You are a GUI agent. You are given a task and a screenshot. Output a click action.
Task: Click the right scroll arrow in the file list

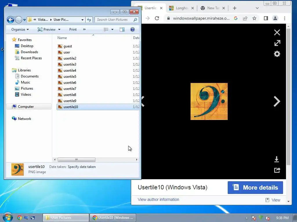(137, 160)
